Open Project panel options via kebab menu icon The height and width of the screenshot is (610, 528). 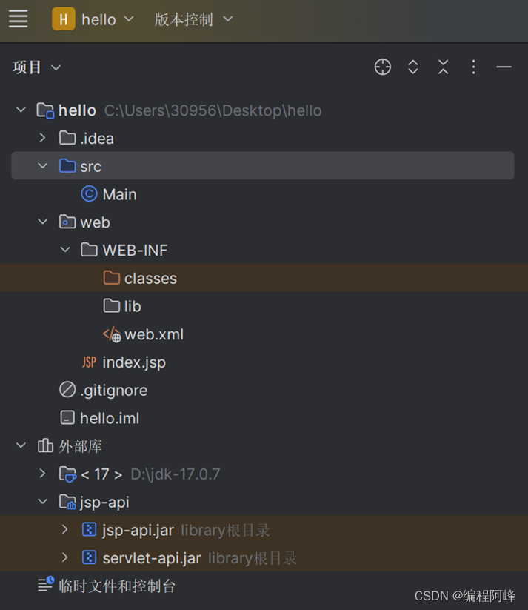(473, 67)
